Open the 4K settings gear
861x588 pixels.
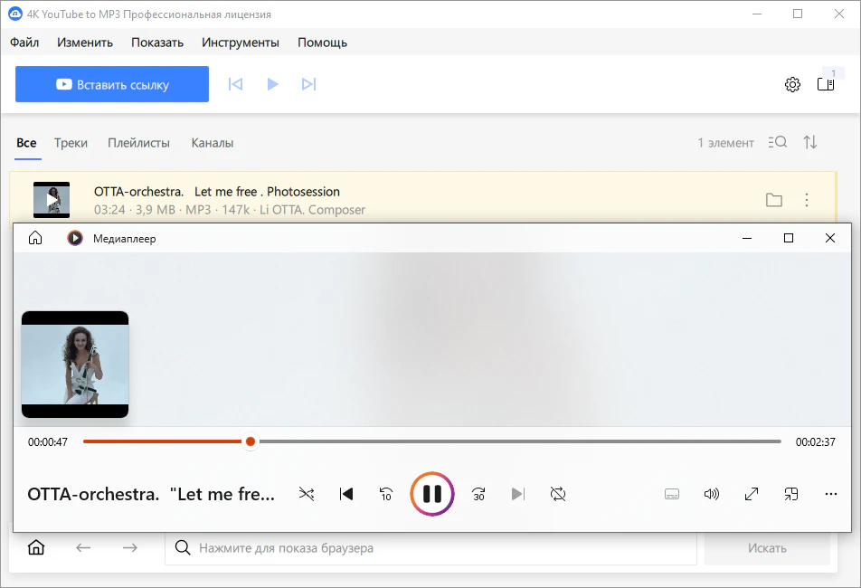pos(792,84)
